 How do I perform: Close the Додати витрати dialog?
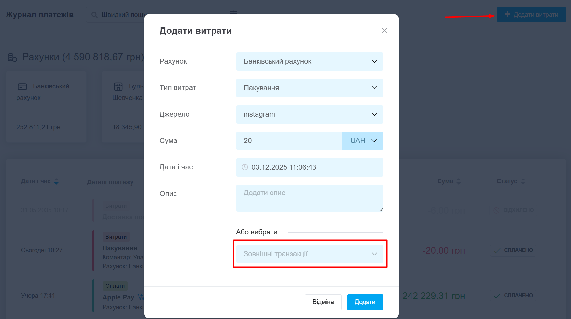coord(384,31)
